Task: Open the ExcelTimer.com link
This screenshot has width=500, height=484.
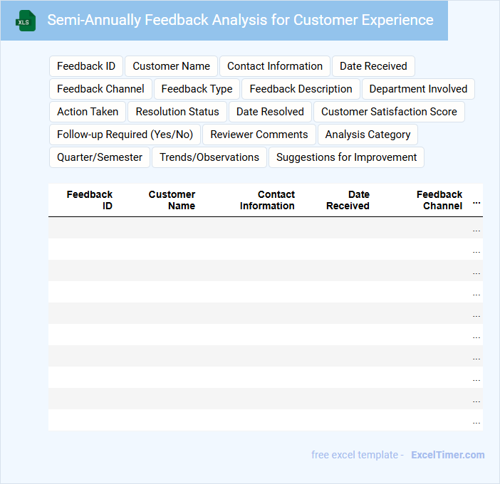Action: tap(447, 455)
